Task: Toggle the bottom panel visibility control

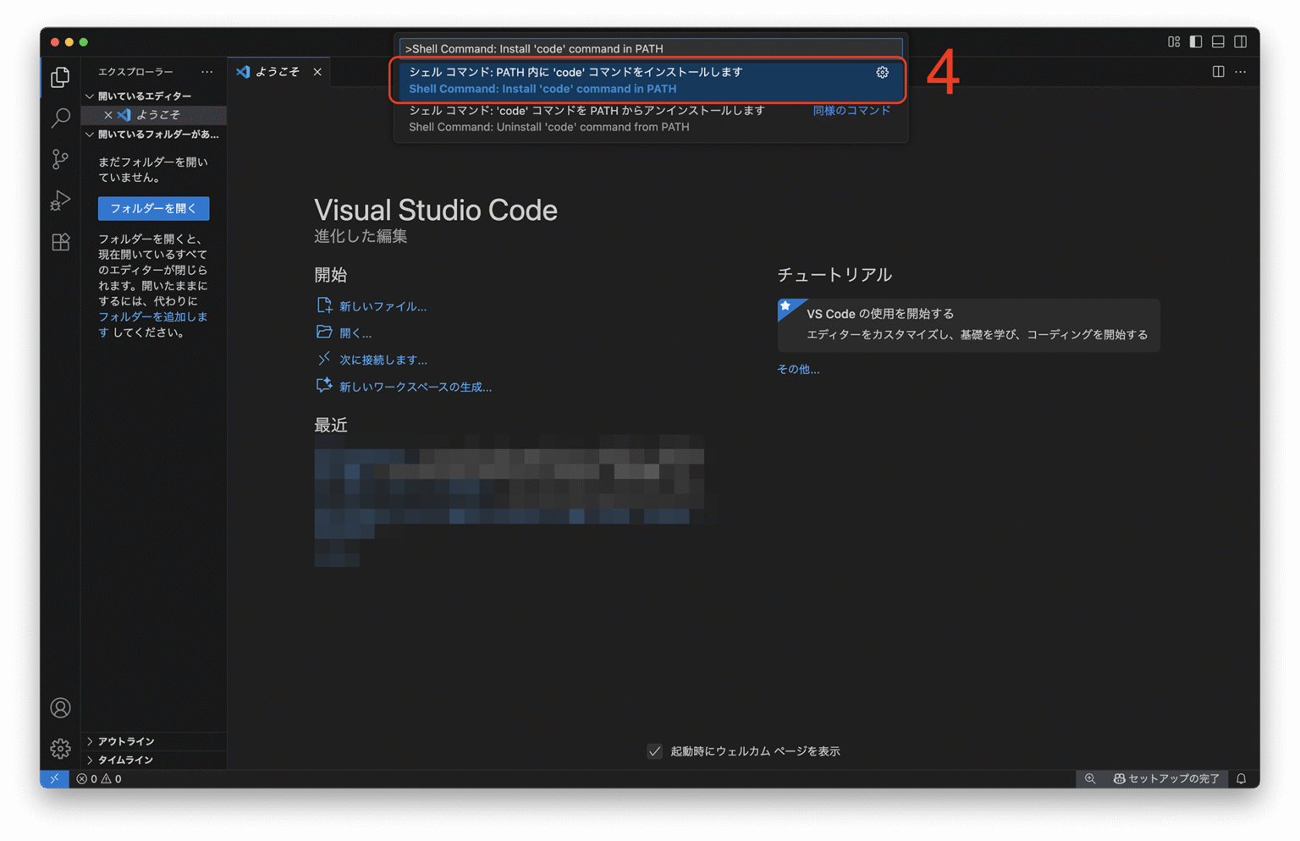Action: coord(1218,41)
